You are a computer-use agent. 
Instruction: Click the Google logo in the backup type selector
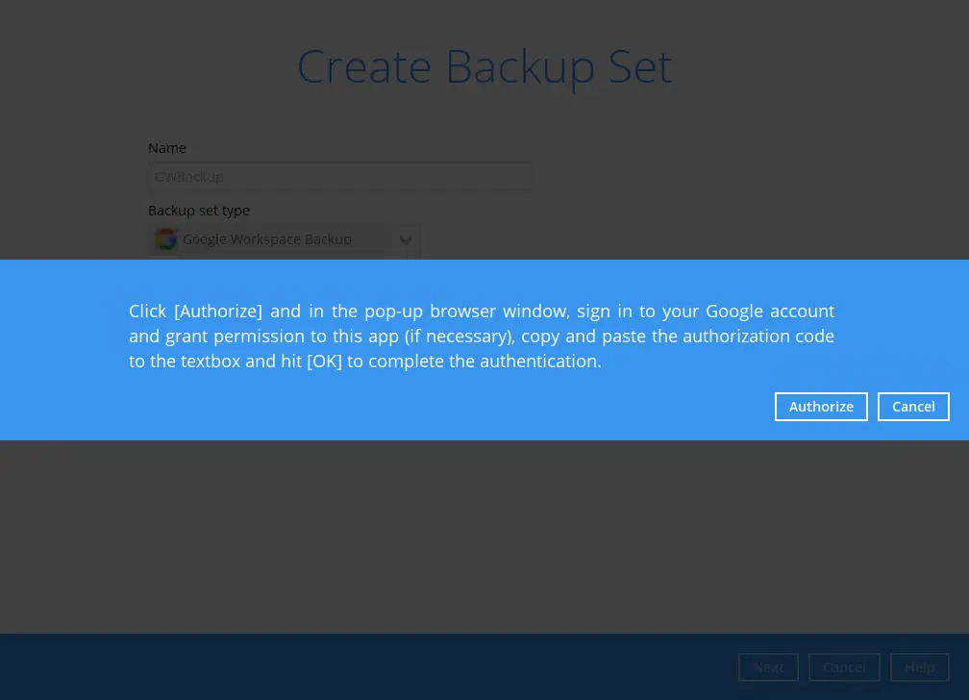pyautogui.click(x=165, y=239)
